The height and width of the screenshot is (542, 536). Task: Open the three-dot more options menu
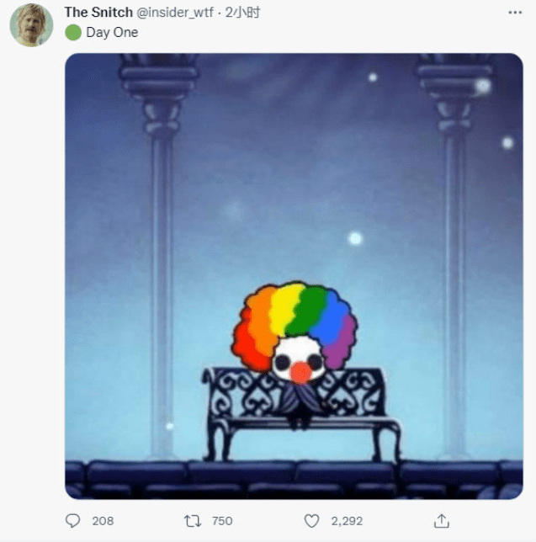click(x=515, y=13)
